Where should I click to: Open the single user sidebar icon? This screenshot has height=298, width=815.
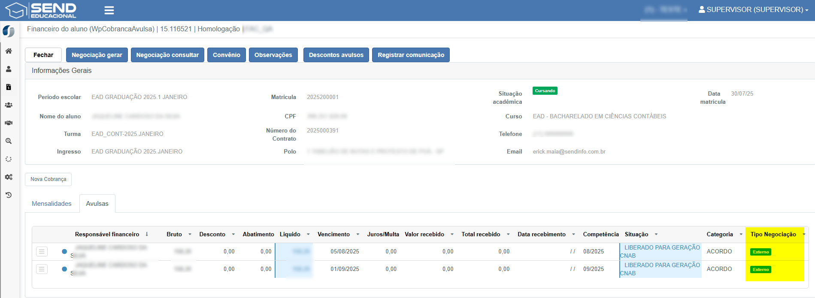coord(9,69)
